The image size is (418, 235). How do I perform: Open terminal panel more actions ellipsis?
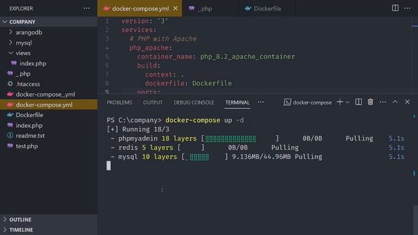point(383,102)
